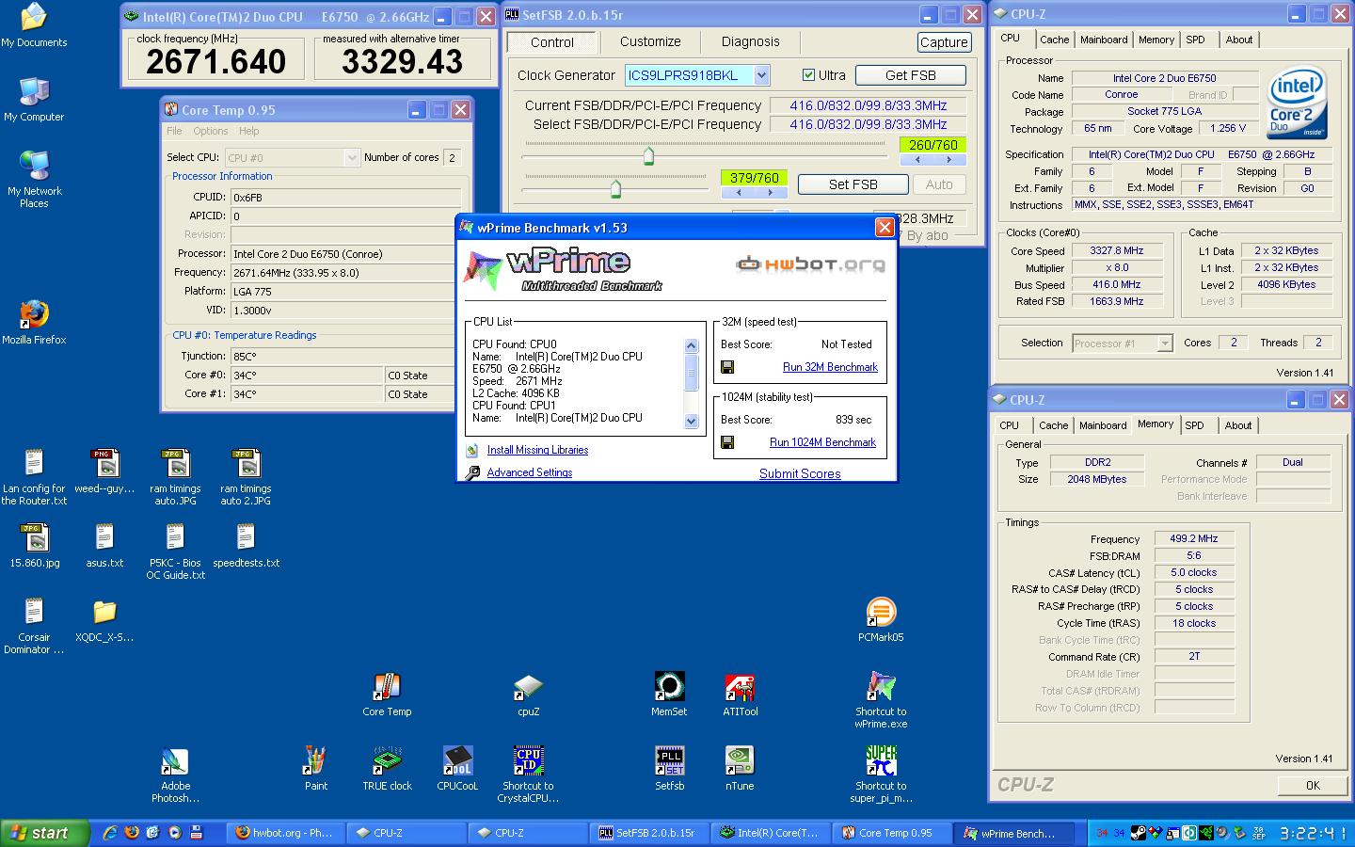
Task: Open My Network Places icon
Action: [34, 179]
